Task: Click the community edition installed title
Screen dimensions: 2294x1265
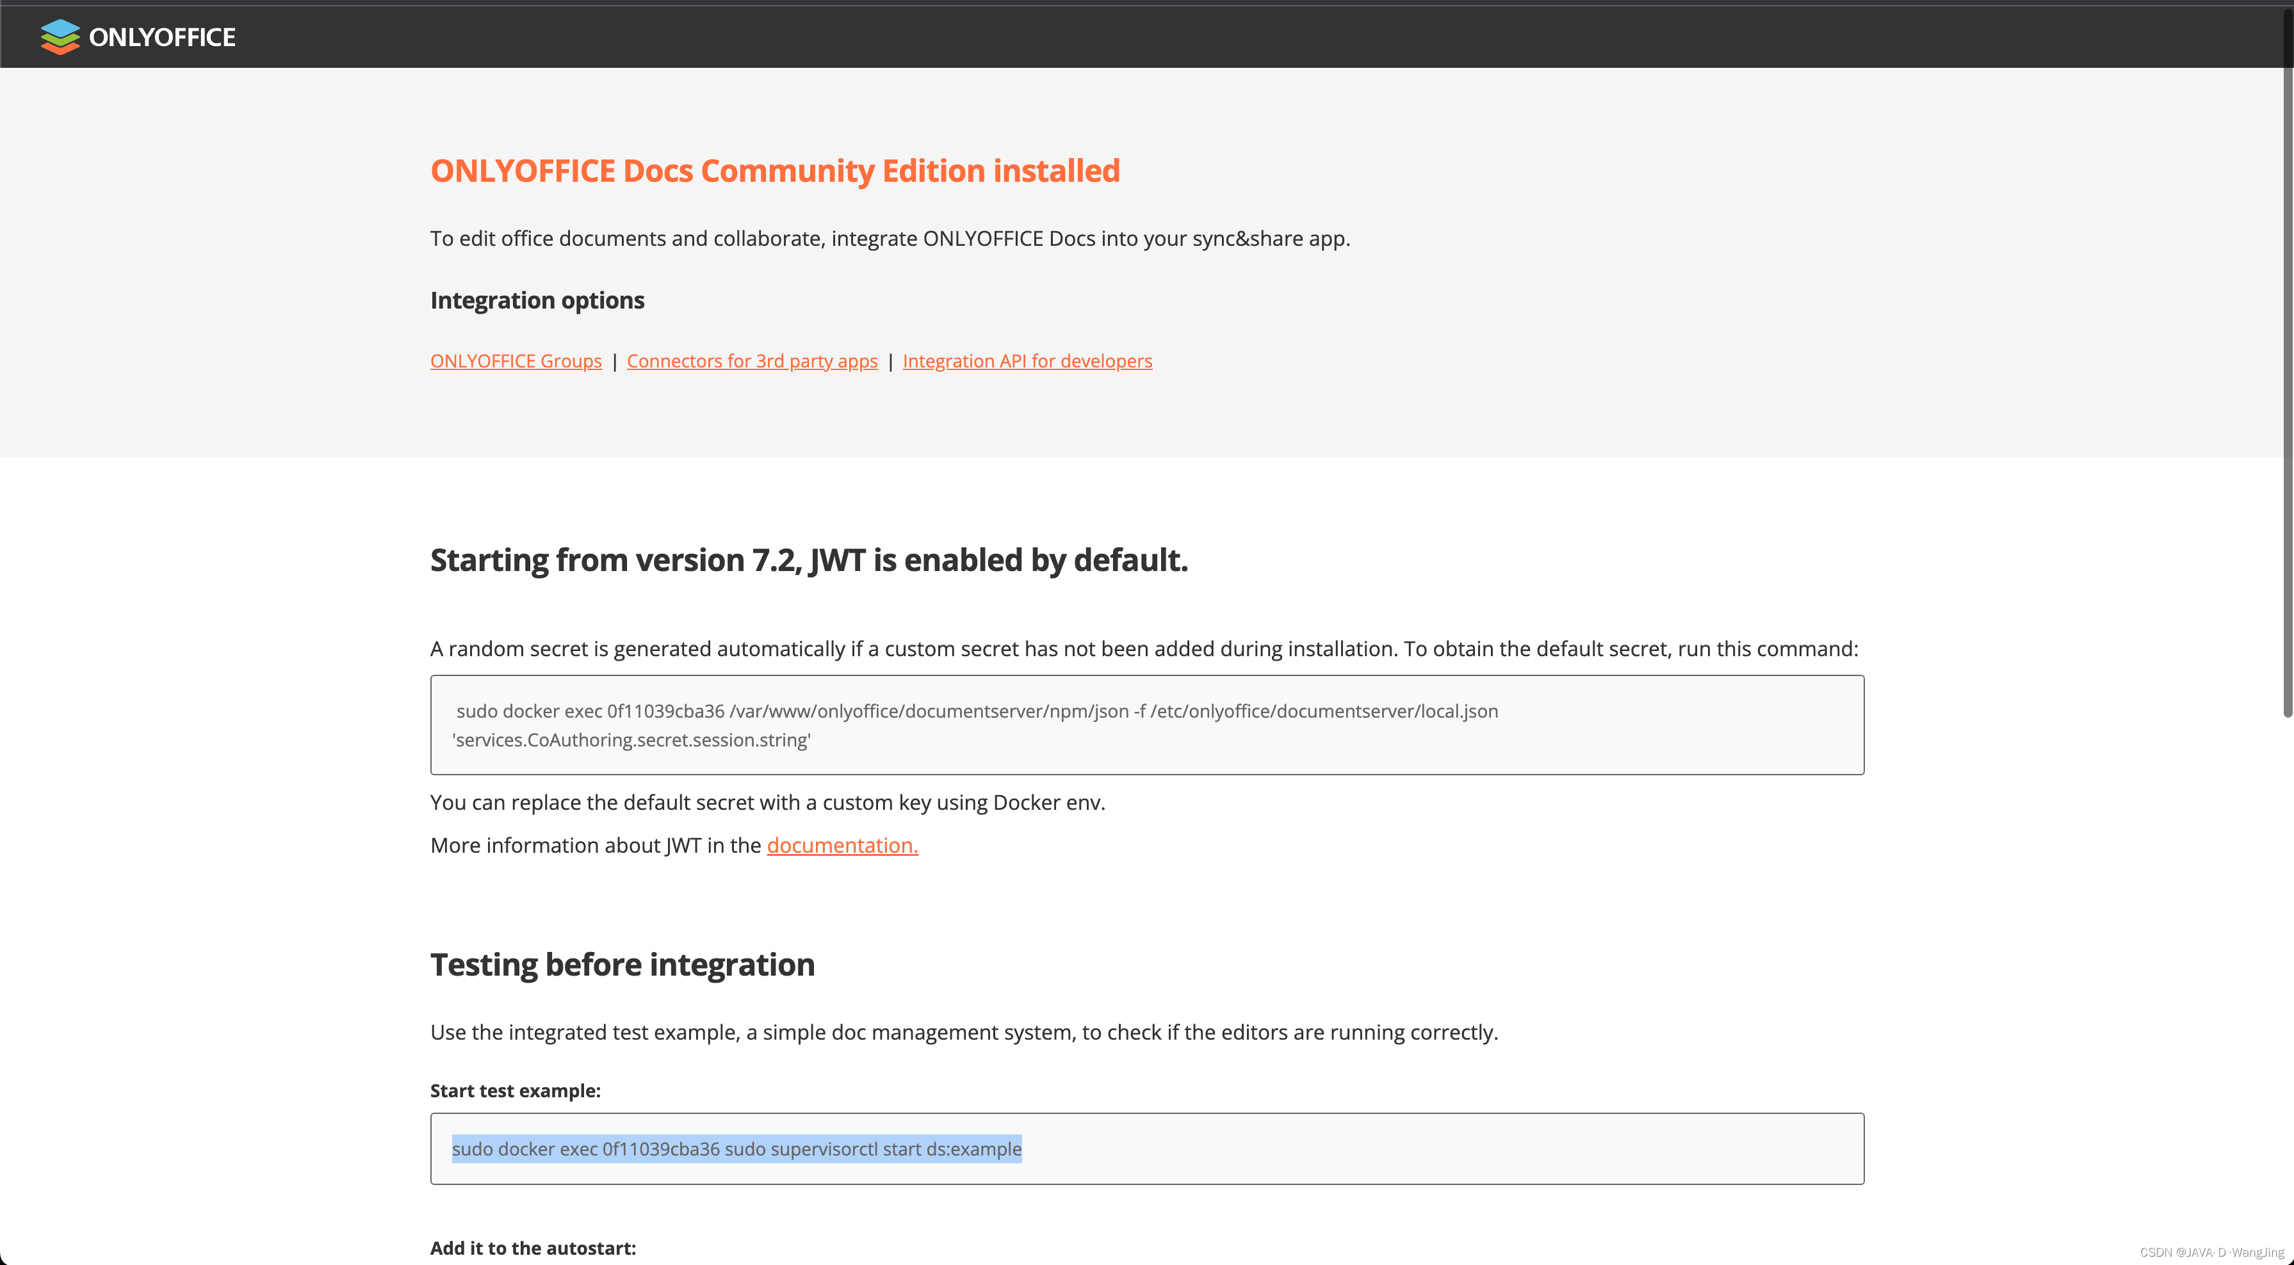Action: [x=775, y=171]
